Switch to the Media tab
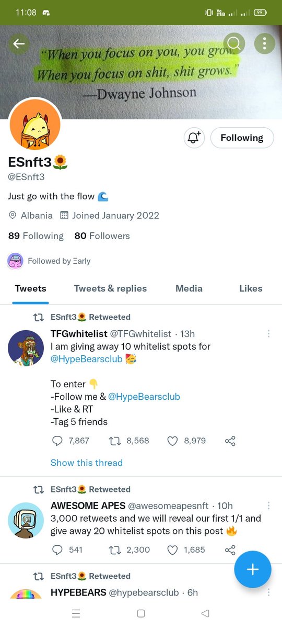Screen dimensions: 282x628 tap(189, 288)
